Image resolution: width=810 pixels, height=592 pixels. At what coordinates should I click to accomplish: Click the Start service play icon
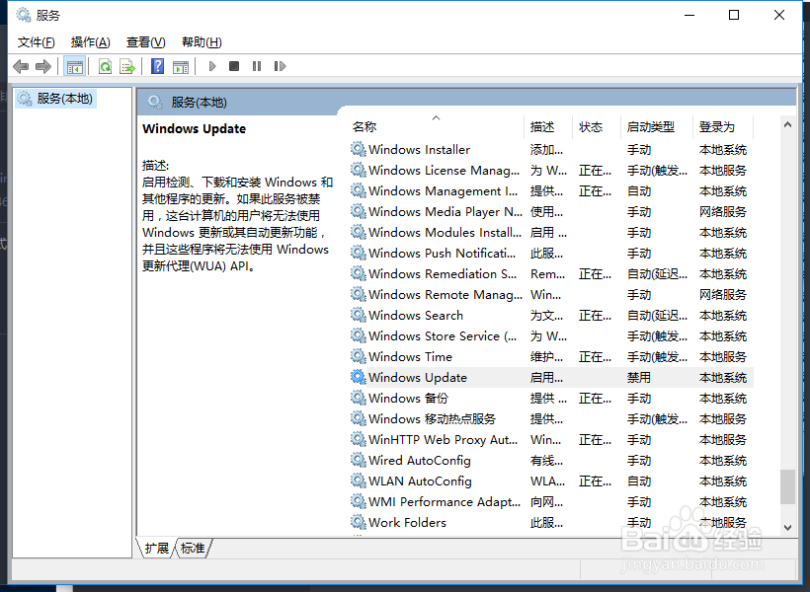[x=211, y=66]
